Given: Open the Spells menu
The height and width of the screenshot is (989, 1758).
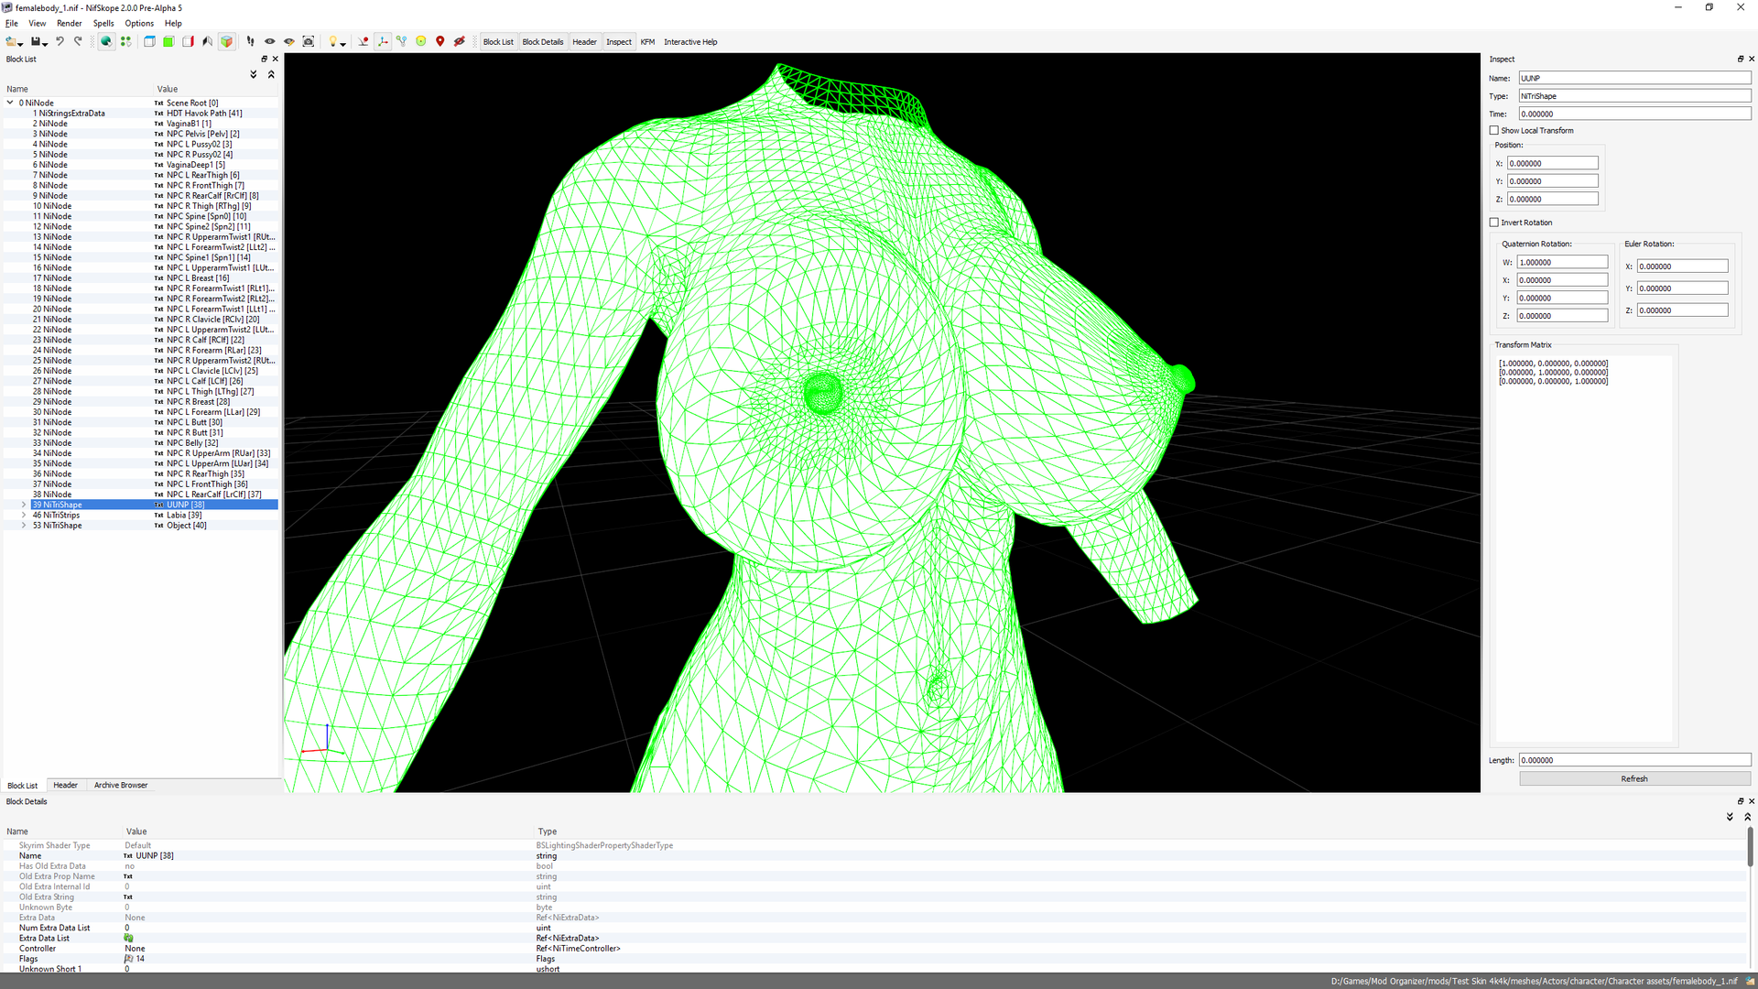Looking at the screenshot, I should tap(103, 24).
